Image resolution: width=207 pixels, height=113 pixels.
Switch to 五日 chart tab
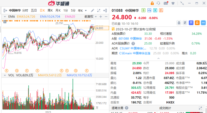tap(34, 10)
